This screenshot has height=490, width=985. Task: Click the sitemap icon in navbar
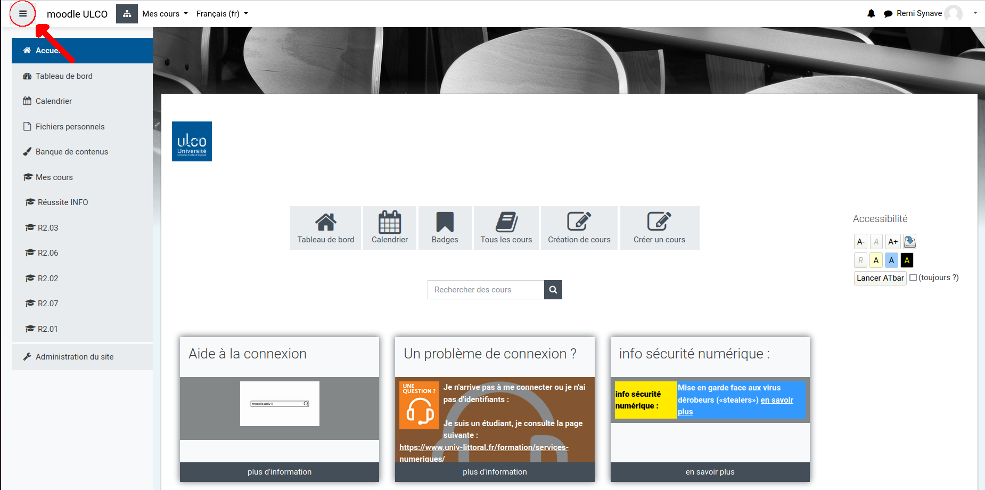[127, 14]
